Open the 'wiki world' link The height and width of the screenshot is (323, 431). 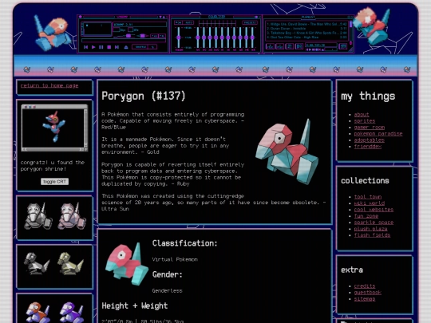pyautogui.click(x=370, y=203)
